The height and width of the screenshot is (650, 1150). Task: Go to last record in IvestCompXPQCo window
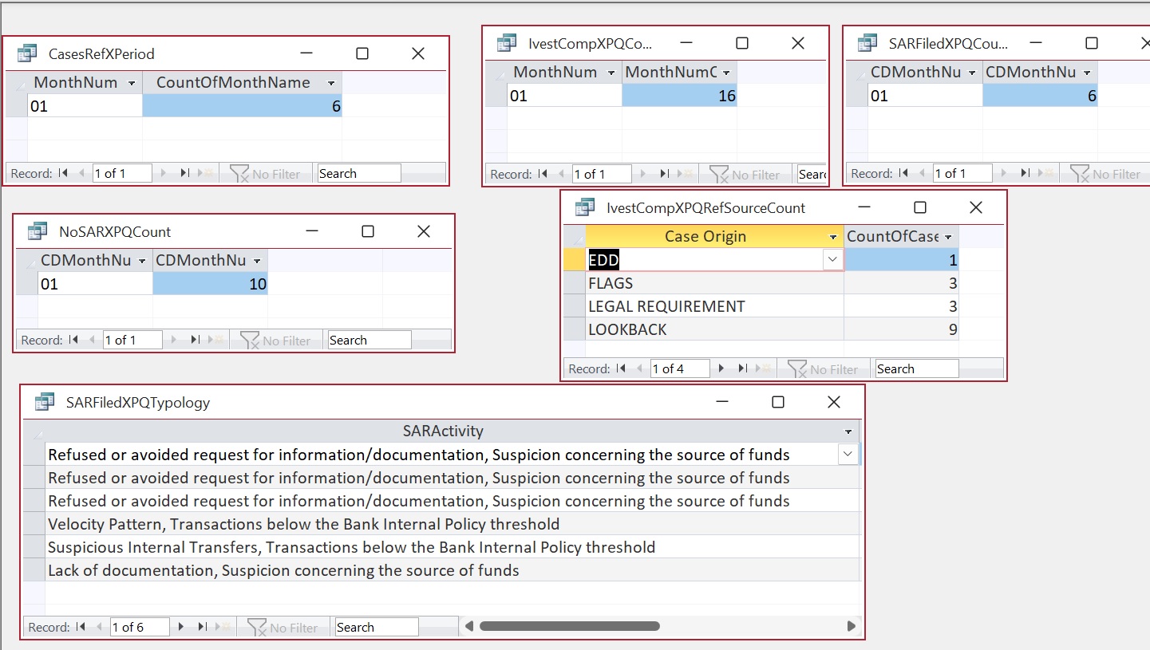[x=664, y=174]
